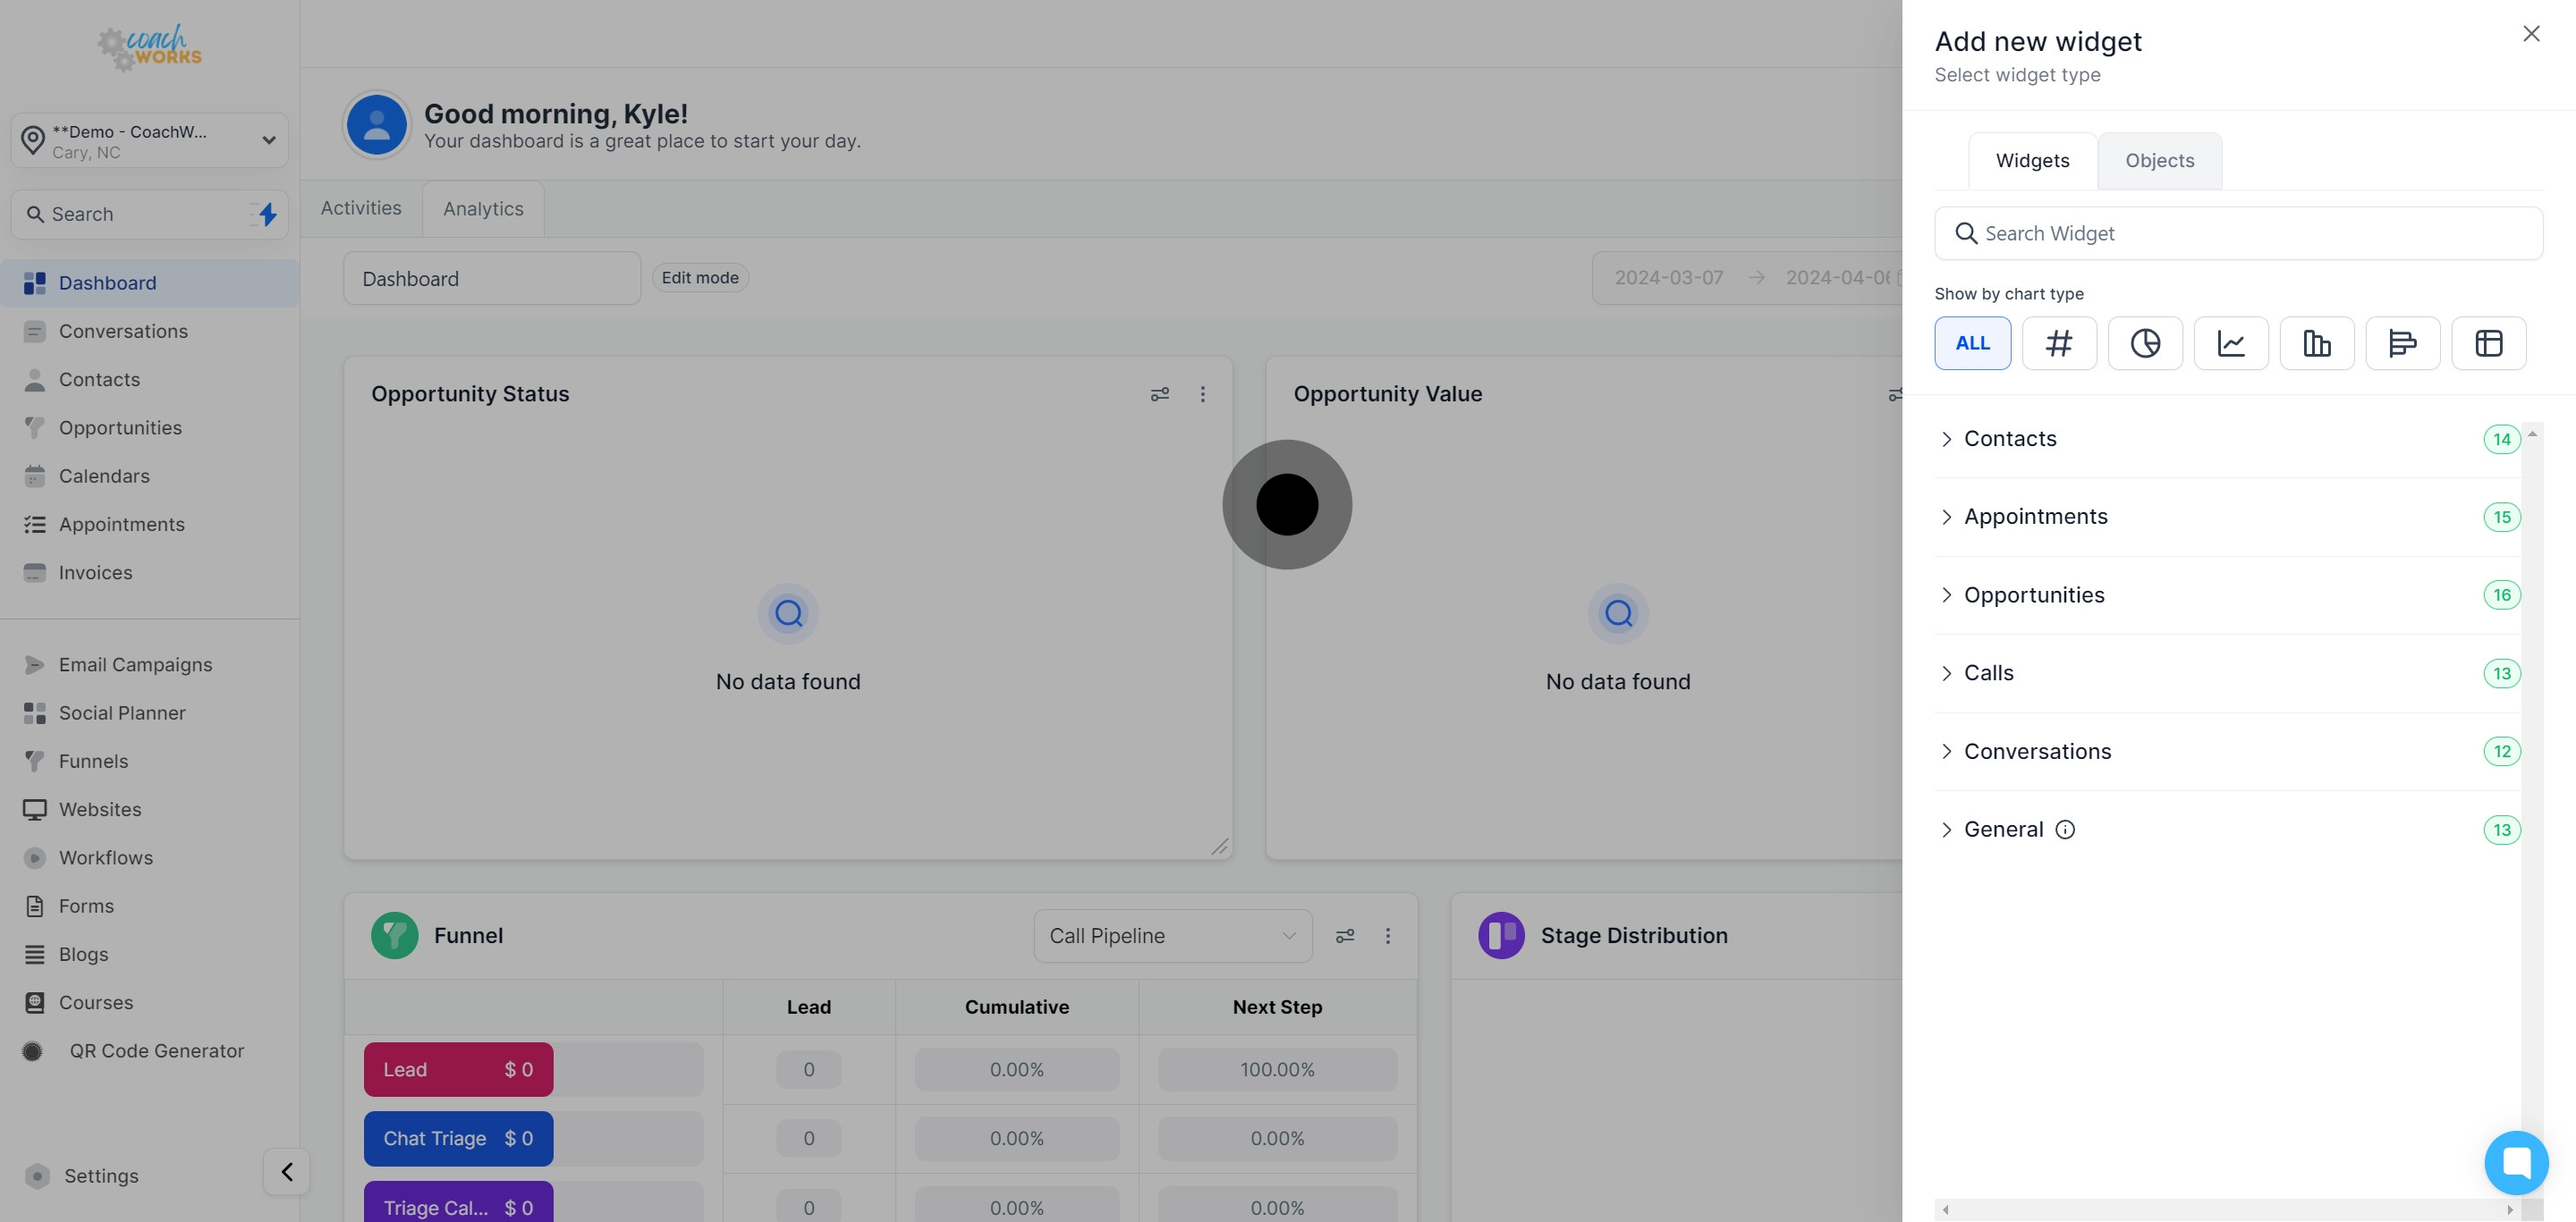Switch to the Objects tab
The height and width of the screenshot is (1222, 2576).
(2159, 161)
